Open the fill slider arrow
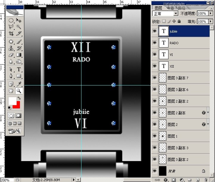215x182 pixels. click(211, 21)
